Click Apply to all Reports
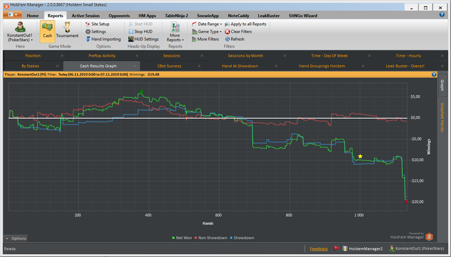Viewport: 451px width, 257px height. [245, 24]
